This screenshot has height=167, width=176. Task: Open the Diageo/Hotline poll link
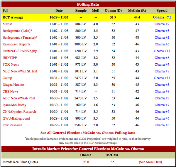click(13, 85)
